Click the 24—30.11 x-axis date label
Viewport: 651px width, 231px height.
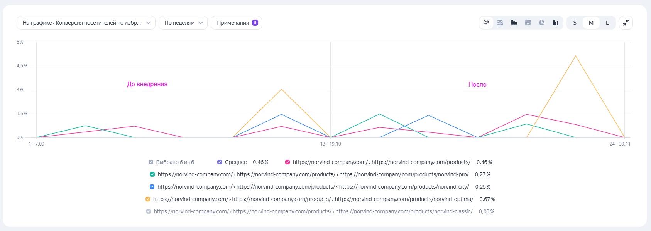(x=620, y=144)
